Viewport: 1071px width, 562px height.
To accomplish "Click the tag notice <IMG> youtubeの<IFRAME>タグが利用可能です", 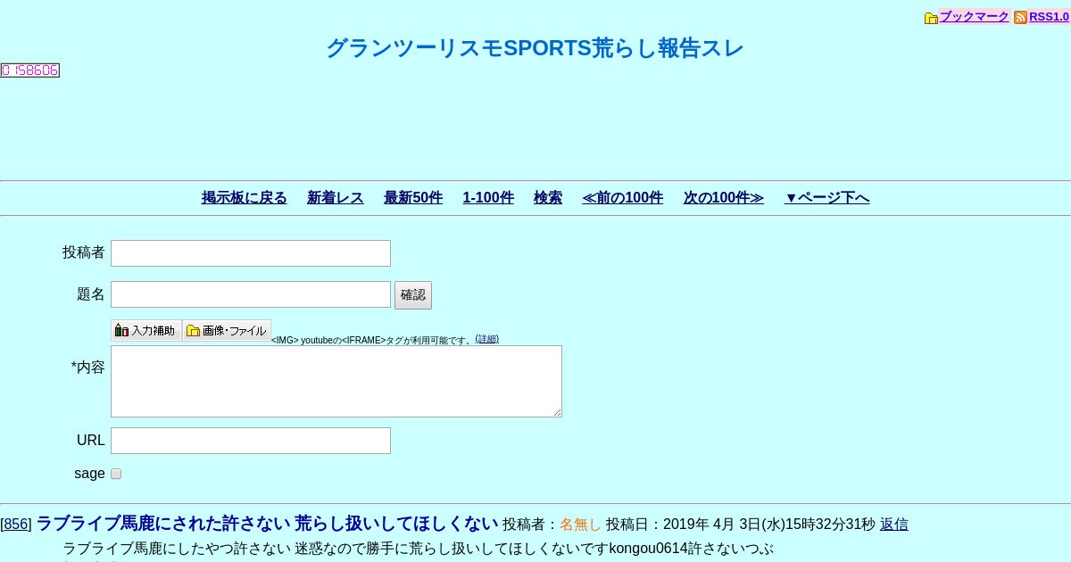I will (372, 340).
